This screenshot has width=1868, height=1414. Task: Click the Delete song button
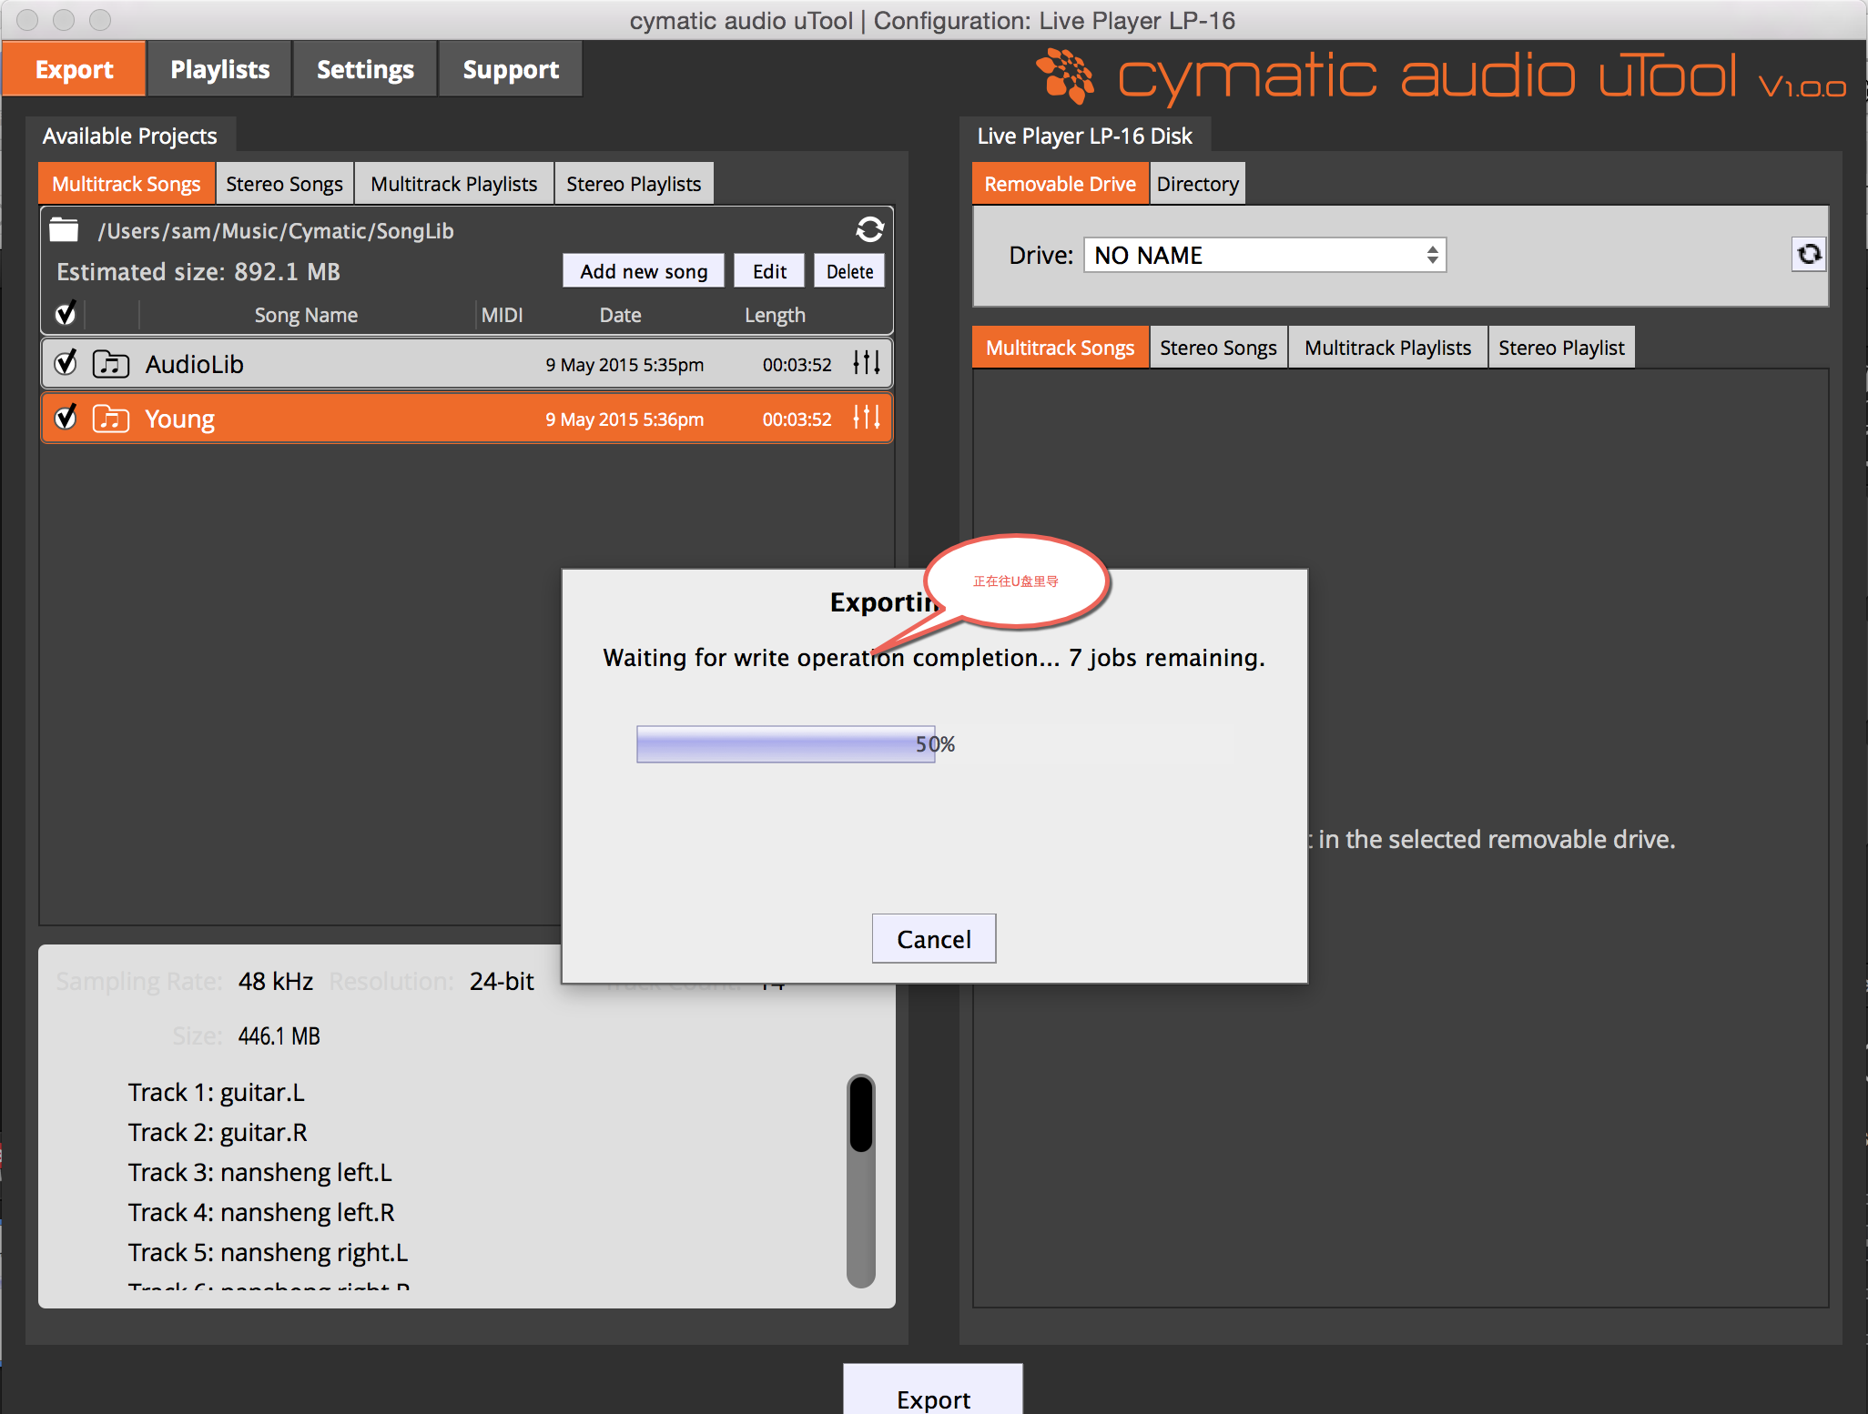coord(849,271)
